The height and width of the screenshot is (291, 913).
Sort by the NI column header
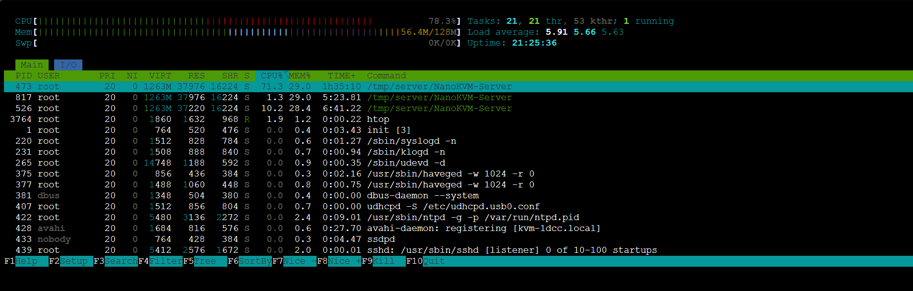[132, 76]
